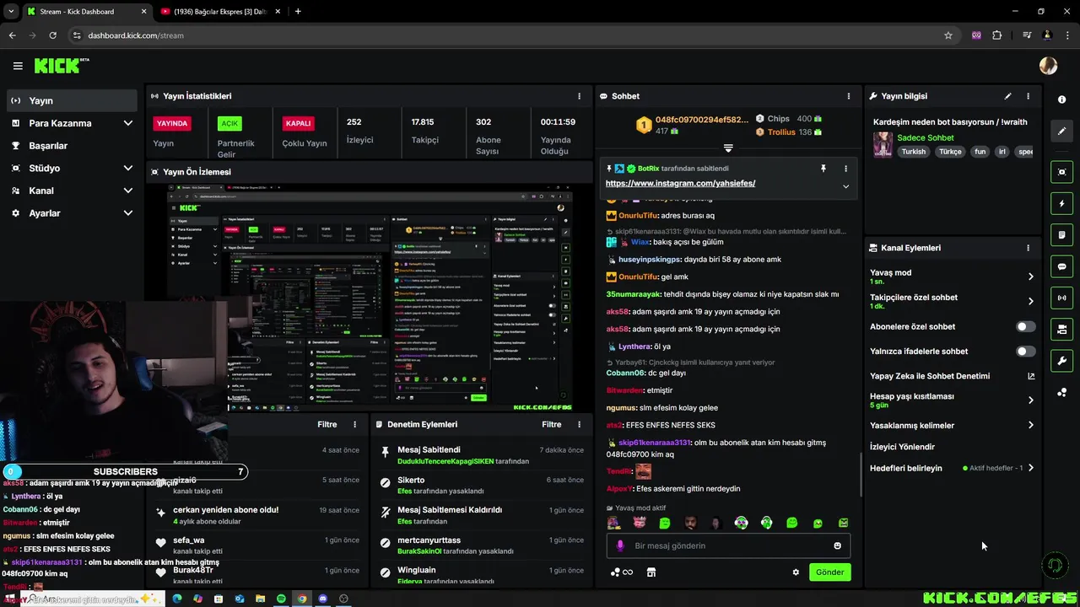
Task: Open the profile avatar at top right
Action: [1048, 66]
